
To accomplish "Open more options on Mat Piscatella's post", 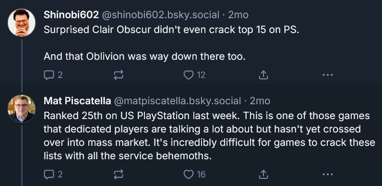I will [x=327, y=175].
